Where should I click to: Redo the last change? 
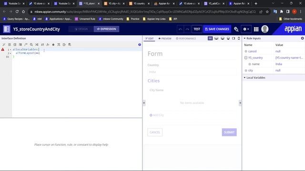tap(187, 29)
